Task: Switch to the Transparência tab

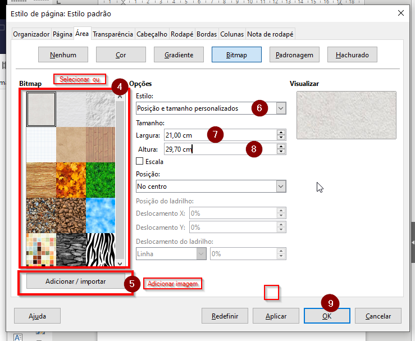Action: pos(113,34)
